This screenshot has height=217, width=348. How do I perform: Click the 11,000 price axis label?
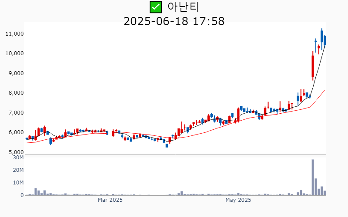[15, 34]
